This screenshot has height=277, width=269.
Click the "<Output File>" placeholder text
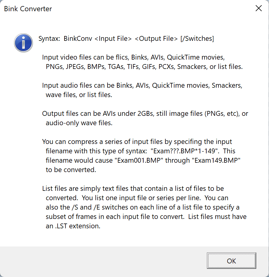[x=156, y=39]
